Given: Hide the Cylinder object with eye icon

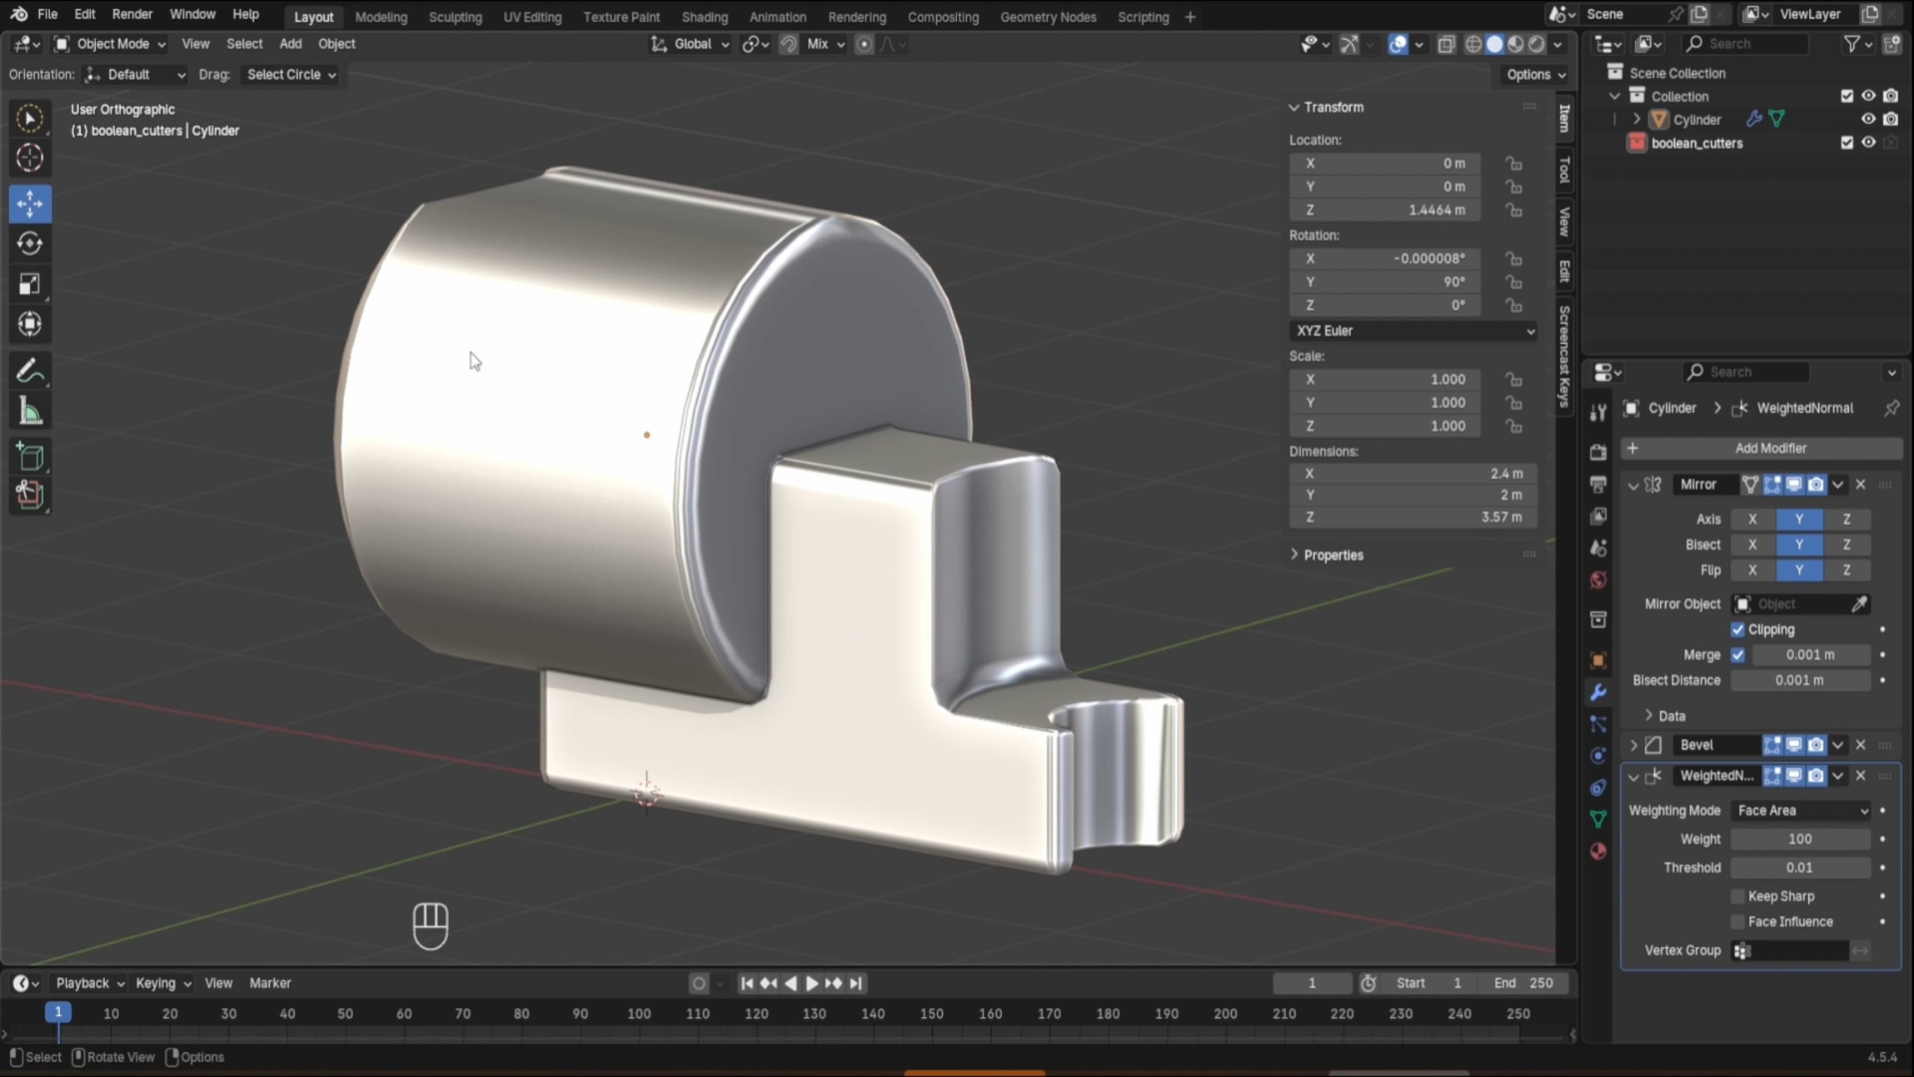Looking at the screenshot, I should coord(1868,119).
